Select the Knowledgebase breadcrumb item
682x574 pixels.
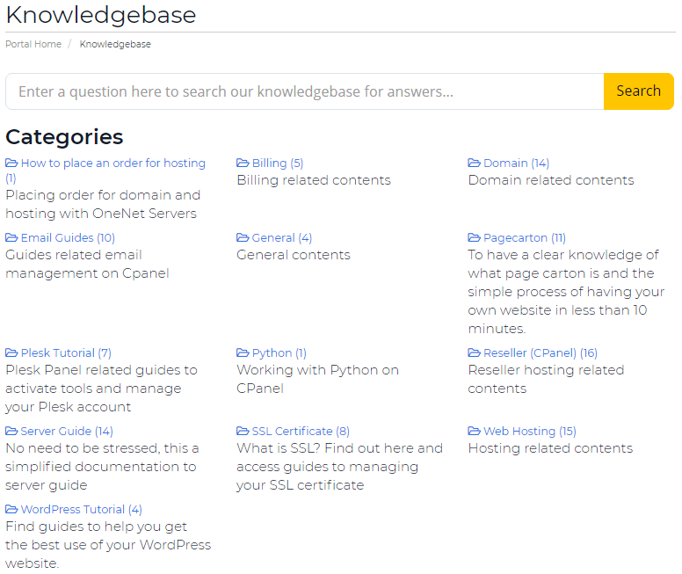pos(115,44)
